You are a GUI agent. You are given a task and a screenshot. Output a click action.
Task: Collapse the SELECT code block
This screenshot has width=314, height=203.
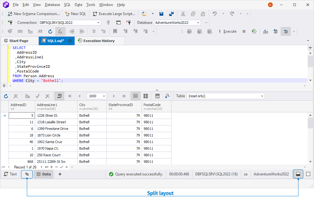click(x=10, y=48)
